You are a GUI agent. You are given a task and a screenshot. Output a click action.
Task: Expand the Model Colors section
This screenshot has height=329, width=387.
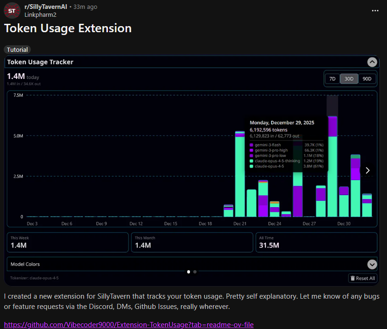point(372,264)
